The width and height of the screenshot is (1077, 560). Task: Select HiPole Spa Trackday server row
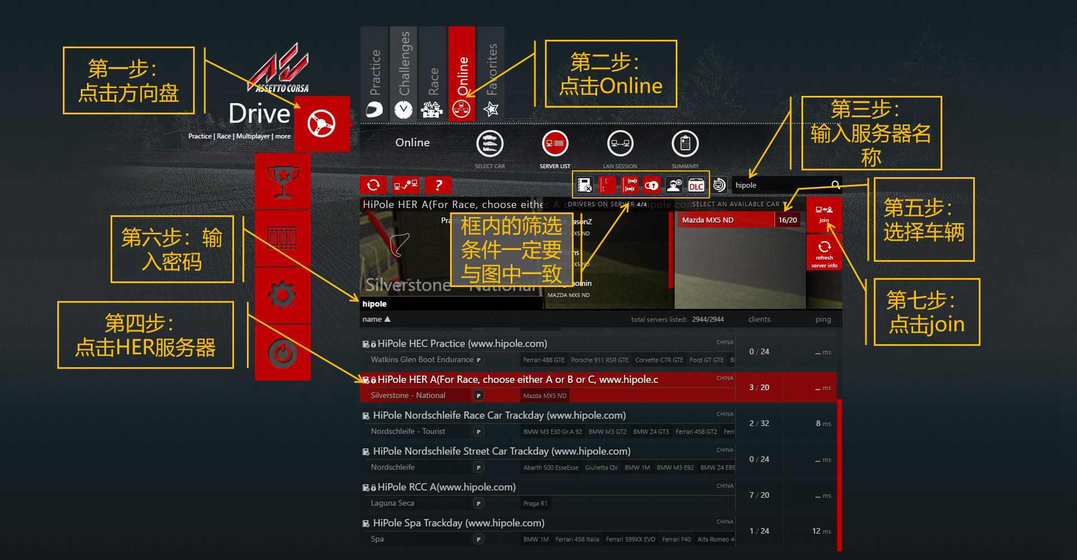click(x=598, y=531)
